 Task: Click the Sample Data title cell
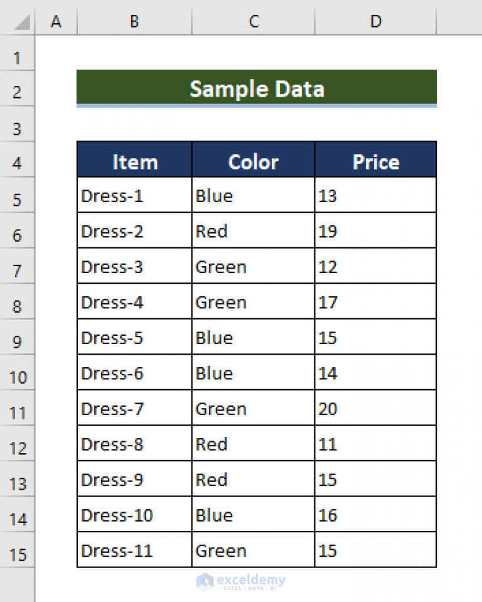click(x=256, y=88)
